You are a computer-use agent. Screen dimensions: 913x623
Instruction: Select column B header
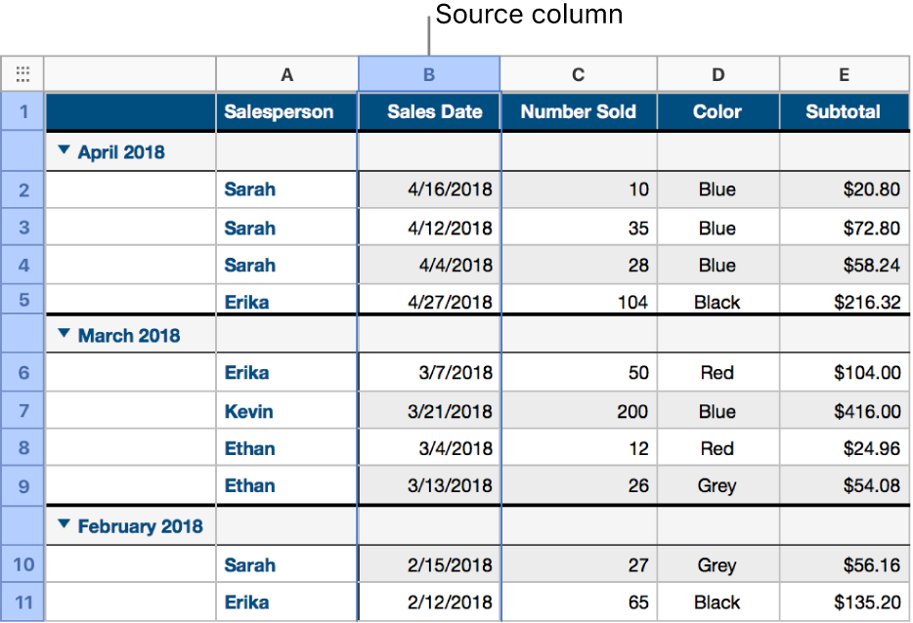428,73
